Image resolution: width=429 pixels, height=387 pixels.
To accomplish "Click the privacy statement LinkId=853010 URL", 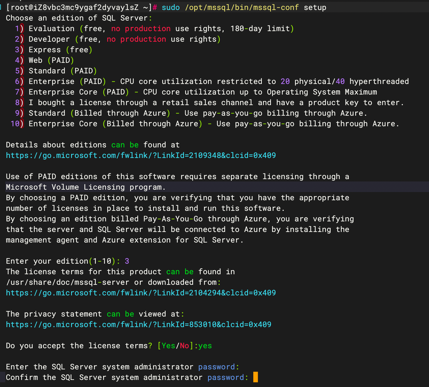I will click(x=138, y=324).
